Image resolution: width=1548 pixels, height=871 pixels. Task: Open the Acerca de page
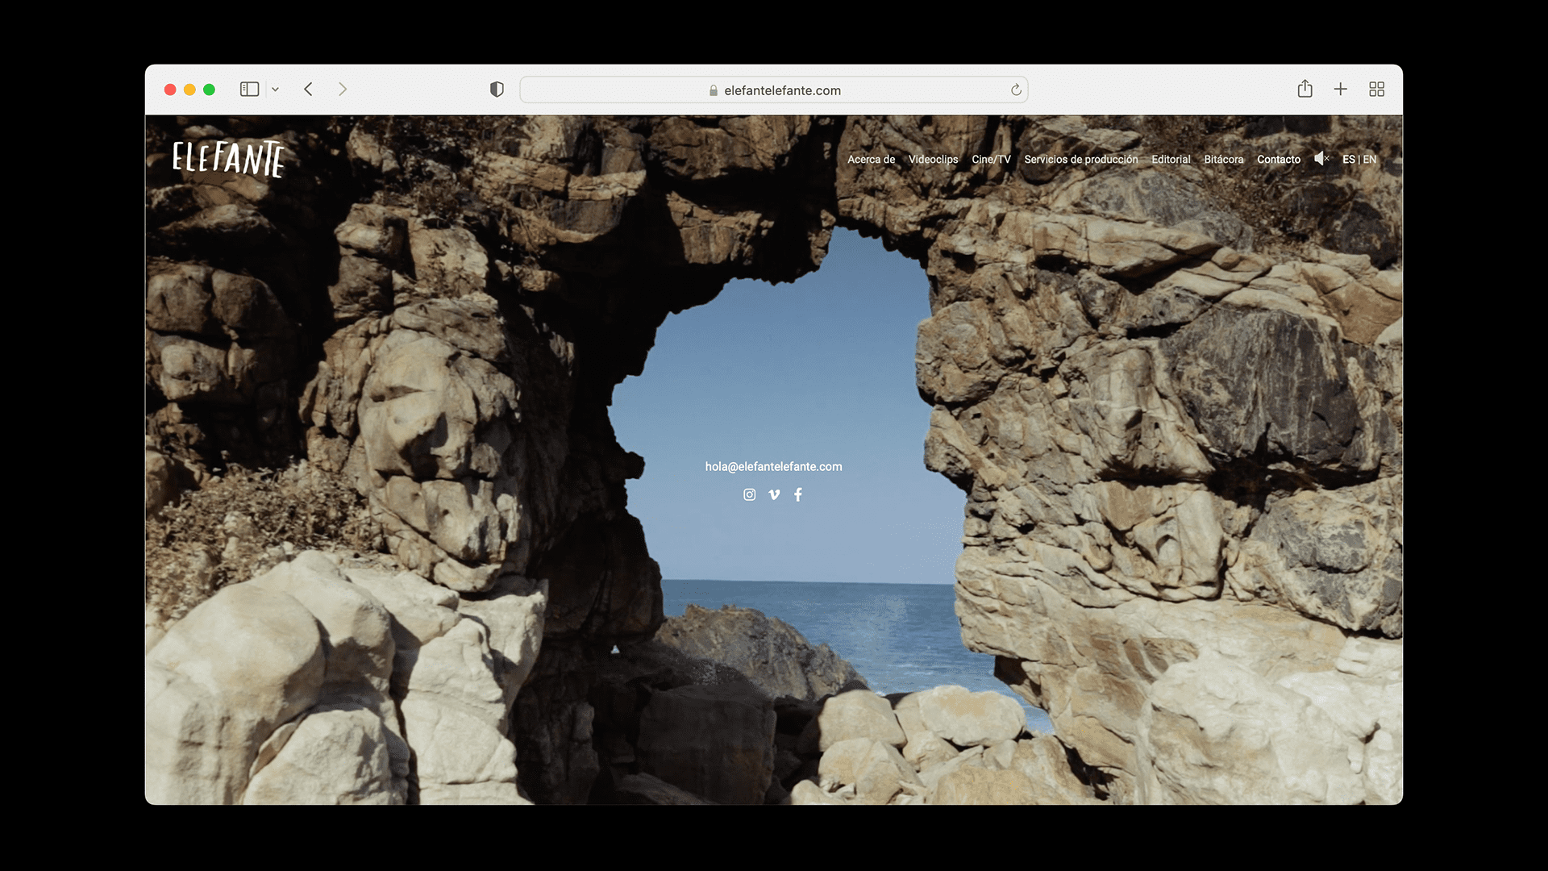tap(871, 159)
